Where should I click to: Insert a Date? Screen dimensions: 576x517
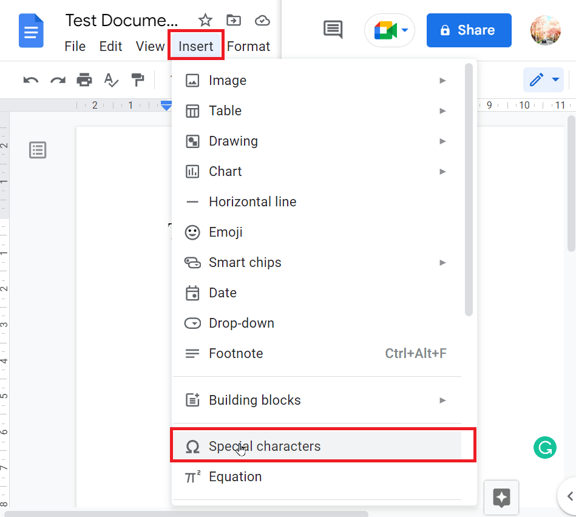pyautogui.click(x=317, y=292)
